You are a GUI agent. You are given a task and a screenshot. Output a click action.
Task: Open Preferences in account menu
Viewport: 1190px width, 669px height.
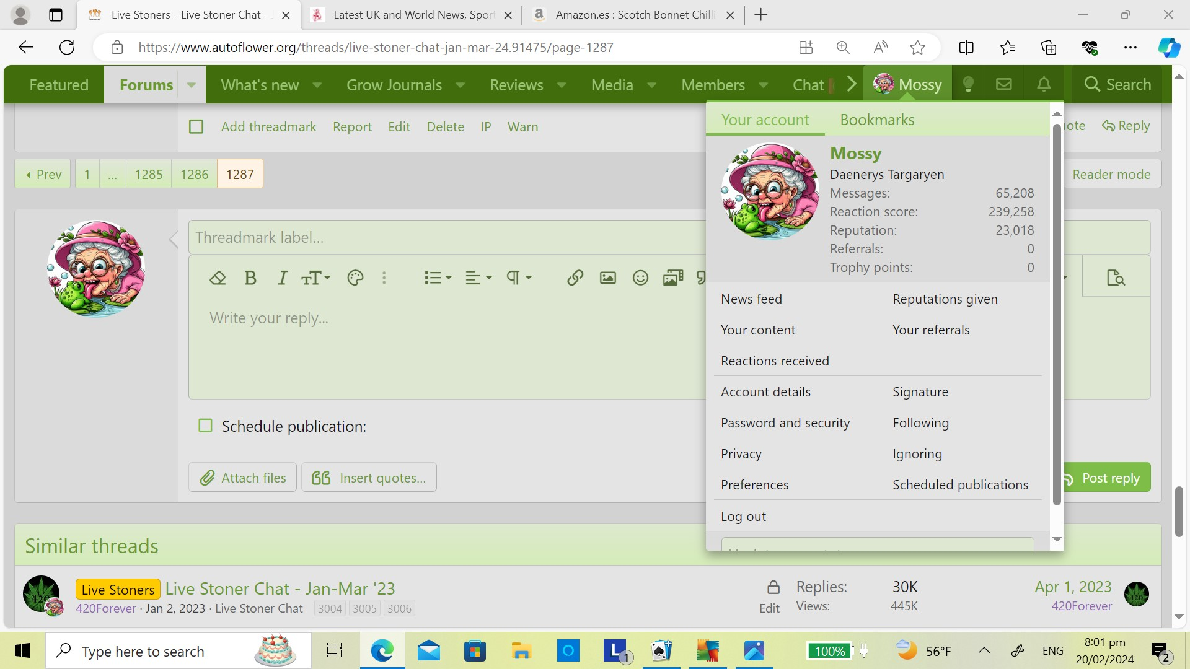pos(754,485)
